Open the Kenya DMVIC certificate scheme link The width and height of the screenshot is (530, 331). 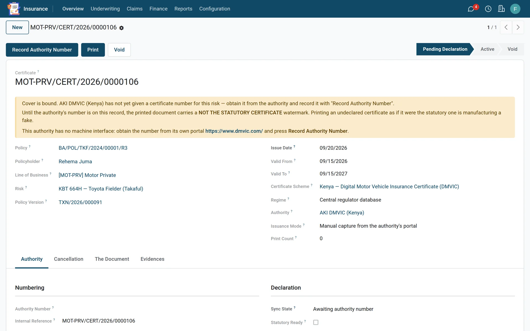pyautogui.click(x=389, y=186)
